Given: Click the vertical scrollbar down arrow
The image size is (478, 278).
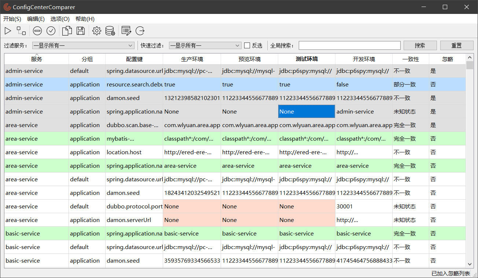Looking at the screenshot, I should pos(470,264).
